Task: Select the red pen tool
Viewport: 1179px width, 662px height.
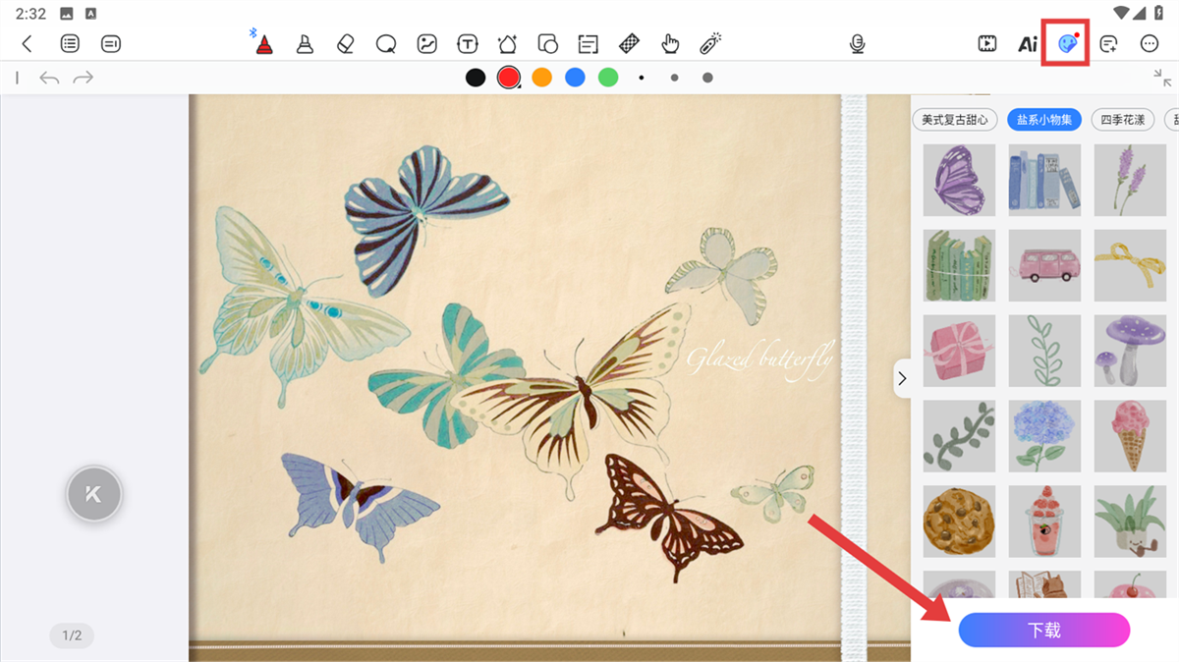Action: [263, 43]
